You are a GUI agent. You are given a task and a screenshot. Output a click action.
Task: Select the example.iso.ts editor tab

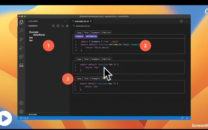82,21
